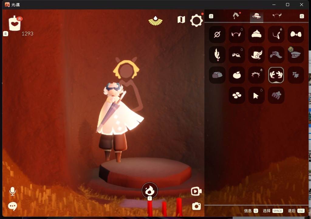Open the heart candle shop icon

point(15,23)
